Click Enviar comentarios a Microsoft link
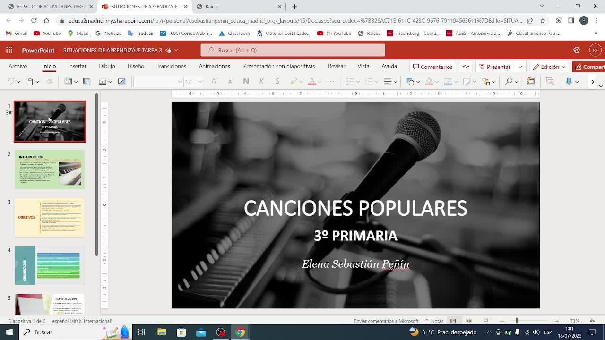 click(386, 321)
